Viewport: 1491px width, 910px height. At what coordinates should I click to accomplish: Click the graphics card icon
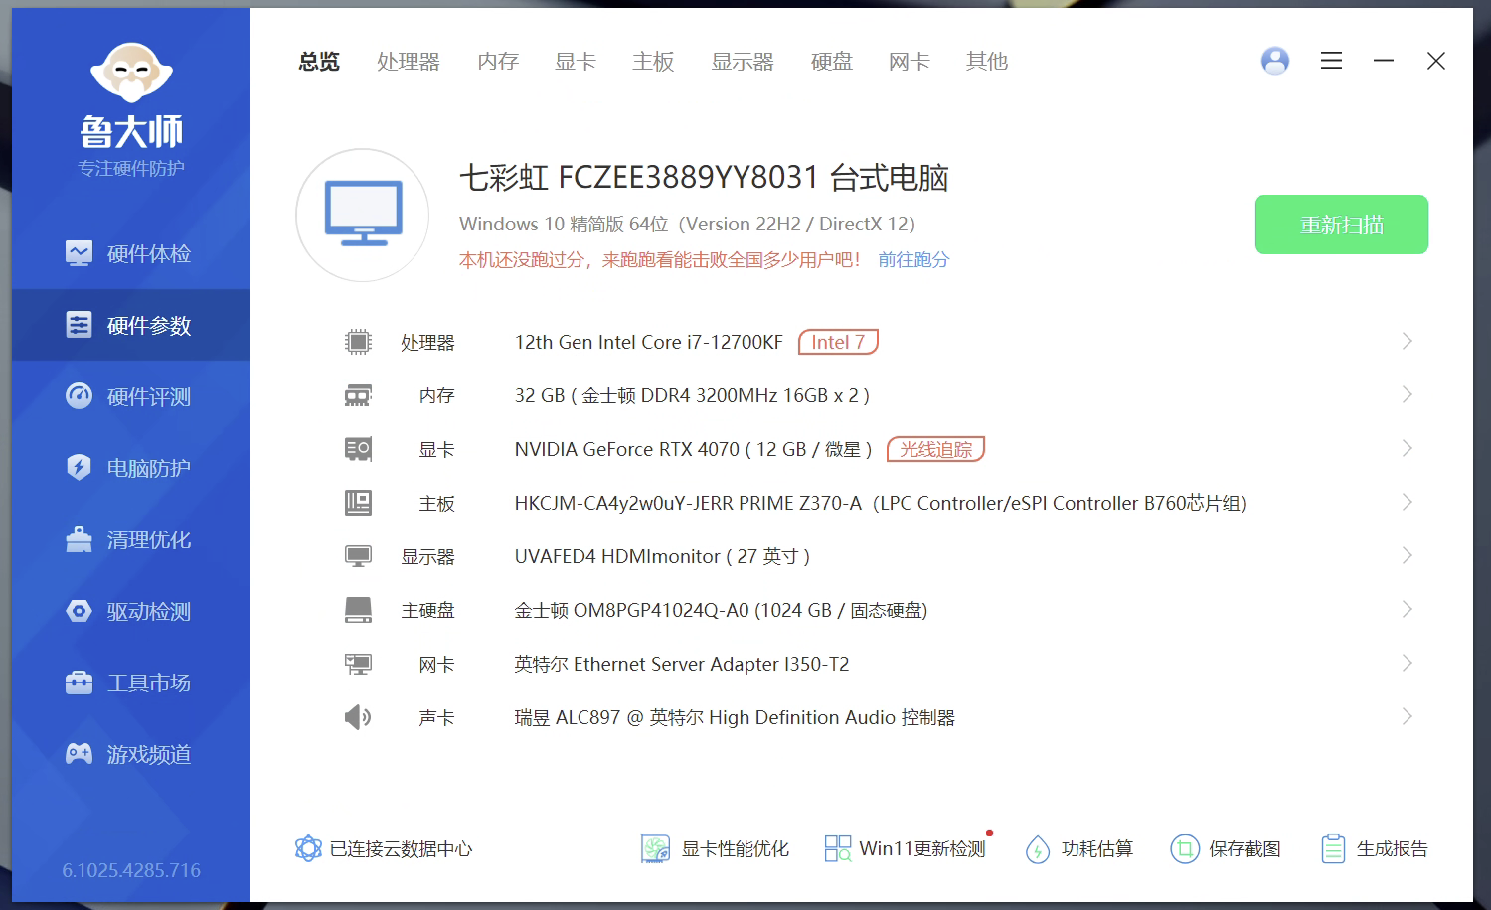pos(358,449)
